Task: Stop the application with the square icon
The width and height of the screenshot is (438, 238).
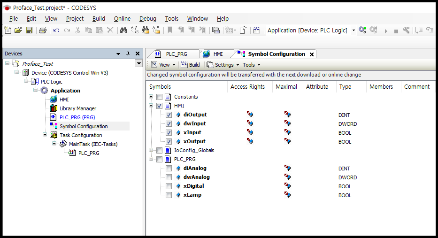Action: pyautogui.click(x=396, y=31)
